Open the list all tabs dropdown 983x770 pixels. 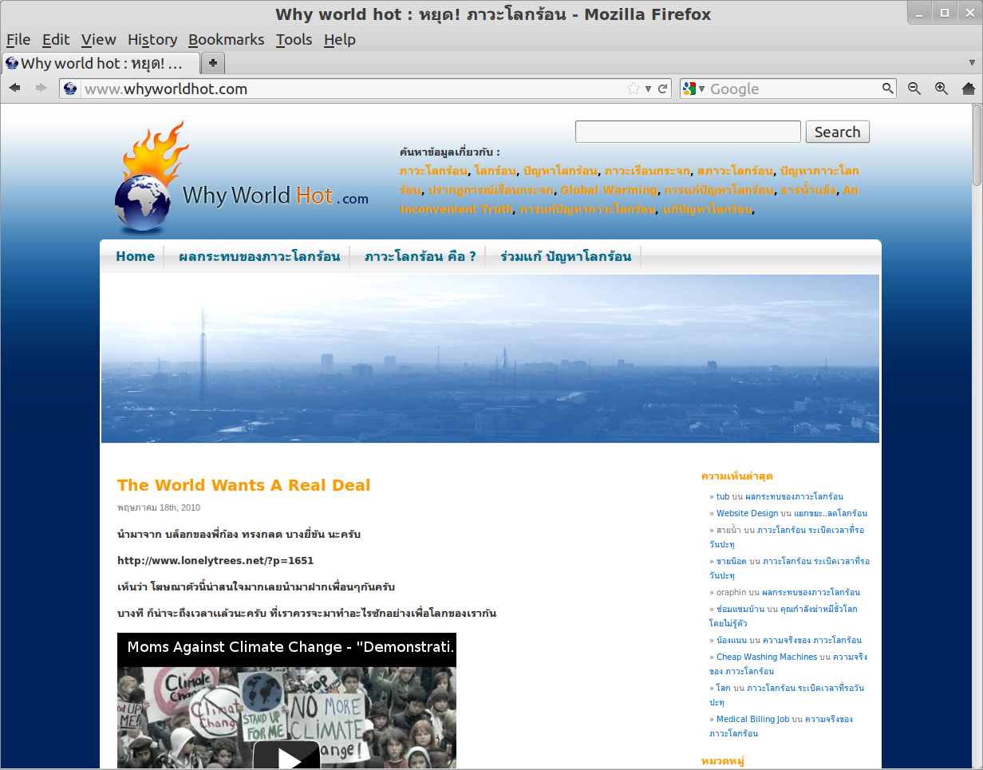[x=971, y=62]
